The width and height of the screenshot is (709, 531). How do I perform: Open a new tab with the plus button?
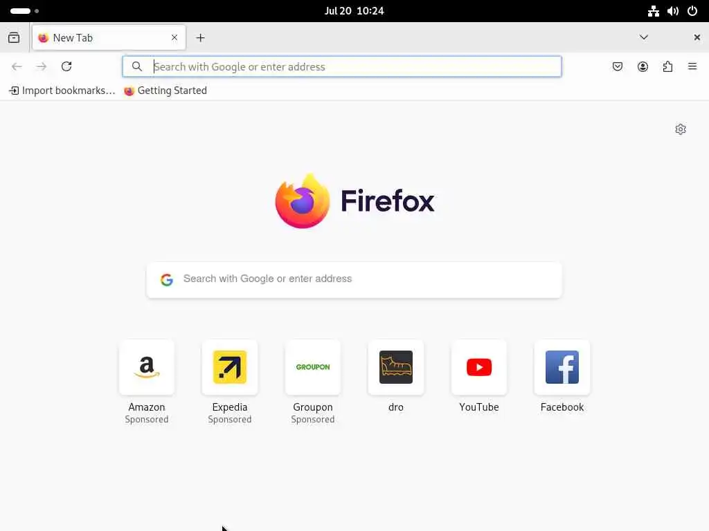(200, 38)
